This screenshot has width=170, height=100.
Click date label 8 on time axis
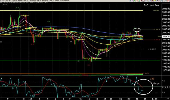[x=55, y=99]
